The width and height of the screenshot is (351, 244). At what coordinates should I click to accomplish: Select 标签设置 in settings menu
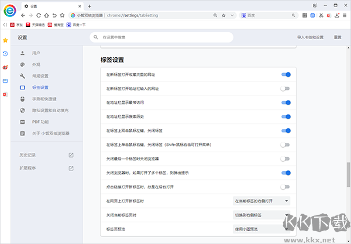[x=40, y=88]
